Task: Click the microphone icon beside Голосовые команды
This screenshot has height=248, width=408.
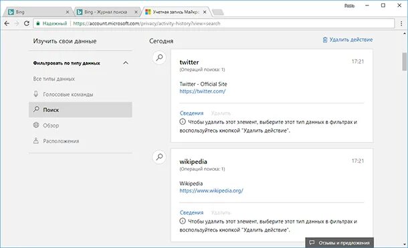Action: pyautogui.click(x=36, y=94)
